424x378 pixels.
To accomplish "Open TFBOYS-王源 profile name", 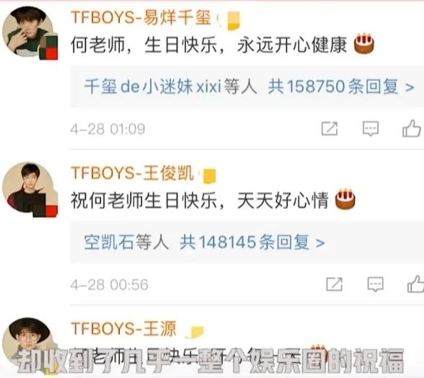I will 123,328.
